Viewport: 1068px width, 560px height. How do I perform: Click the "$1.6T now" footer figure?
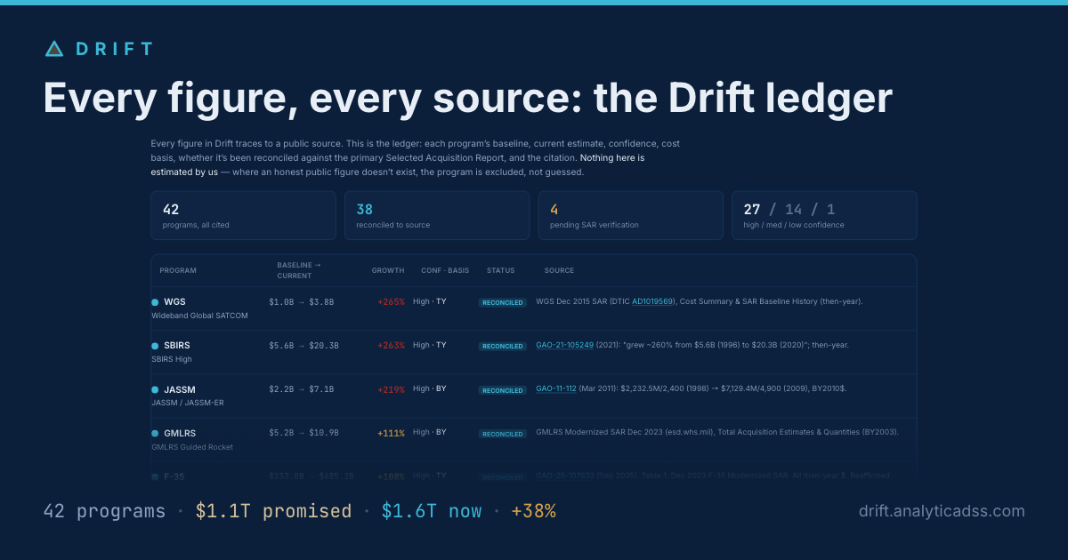point(432,511)
